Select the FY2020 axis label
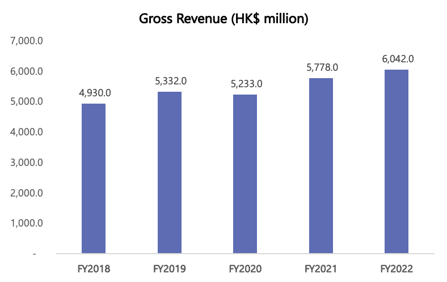 [245, 269]
